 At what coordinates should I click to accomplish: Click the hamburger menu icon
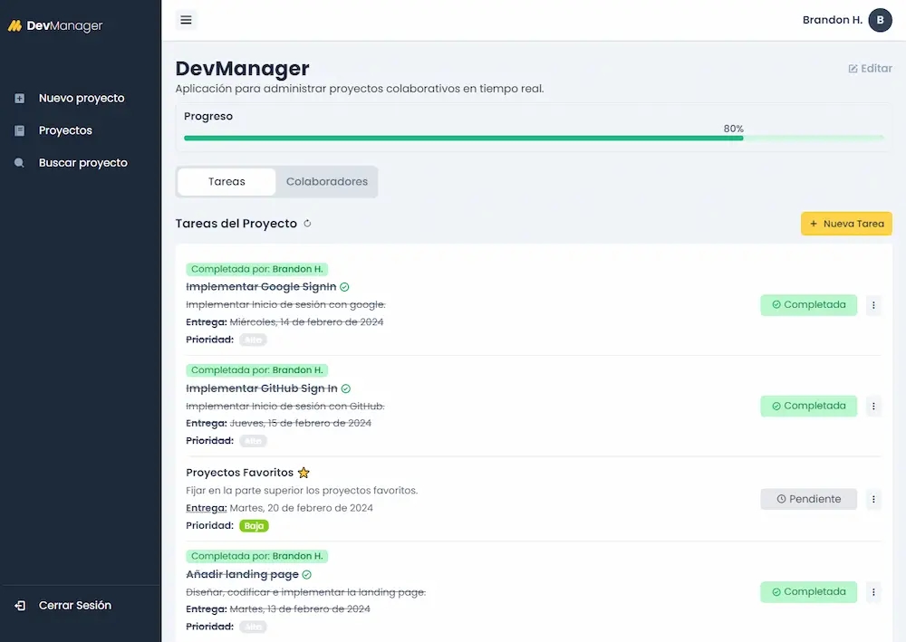pos(186,20)
